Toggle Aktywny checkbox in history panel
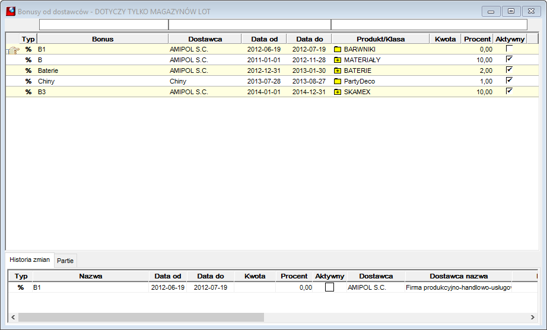 click(x=329, y=287)
